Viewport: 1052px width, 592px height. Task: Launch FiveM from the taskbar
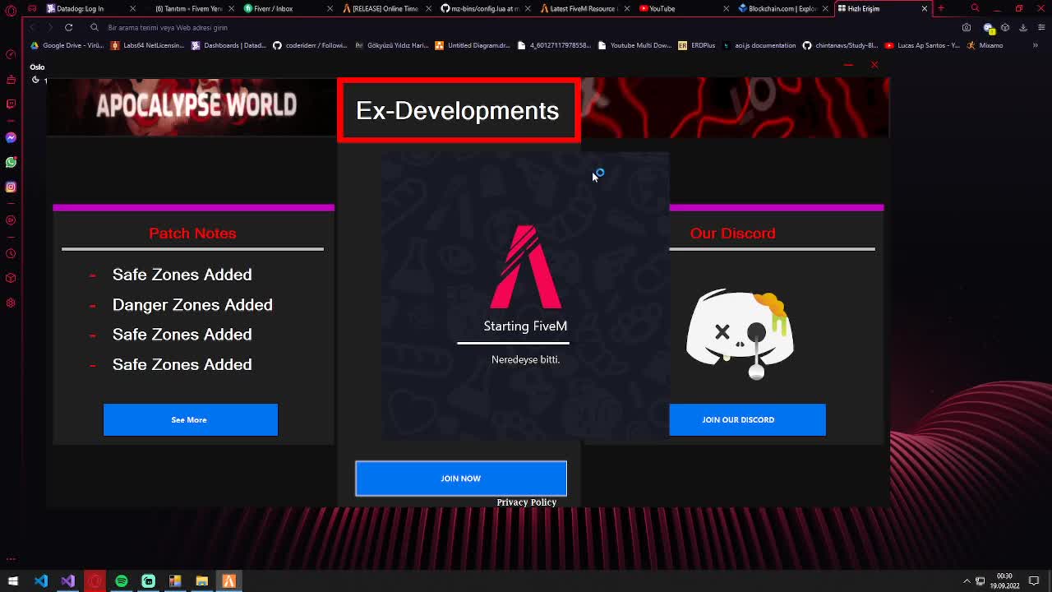coord(230,581)
